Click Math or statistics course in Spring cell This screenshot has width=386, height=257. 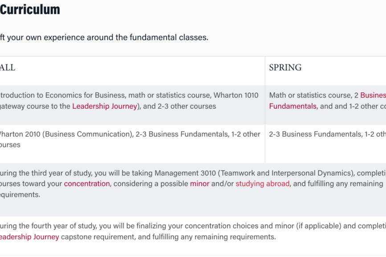pyautogui.click(x=310, y=95)
